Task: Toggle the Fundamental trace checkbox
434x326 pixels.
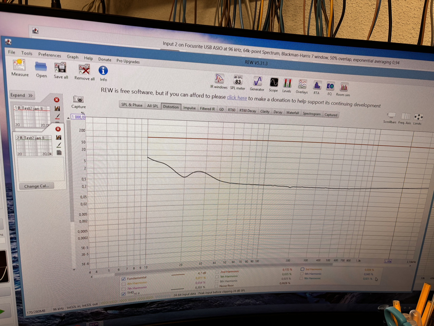Action: click(x=123, y=279)
